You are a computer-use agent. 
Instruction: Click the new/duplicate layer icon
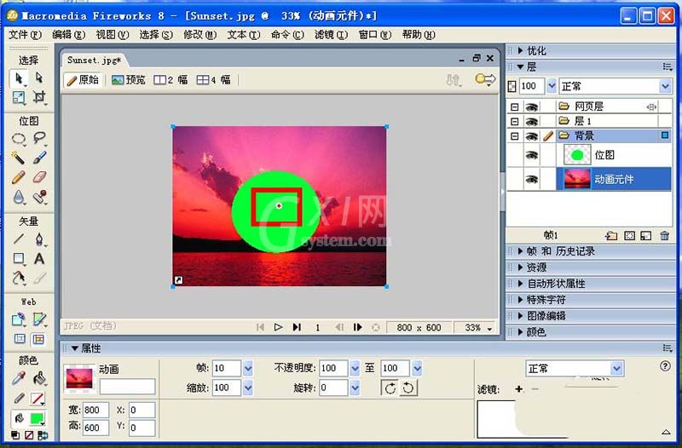[x=611, y=236]
